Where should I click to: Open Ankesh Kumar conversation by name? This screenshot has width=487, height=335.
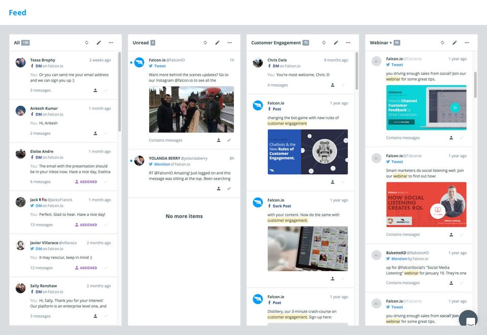[x=44, y=108]
